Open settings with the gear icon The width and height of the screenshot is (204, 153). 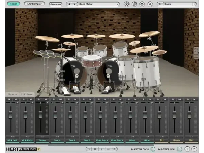pyautogui.click(x=142, y=4)
